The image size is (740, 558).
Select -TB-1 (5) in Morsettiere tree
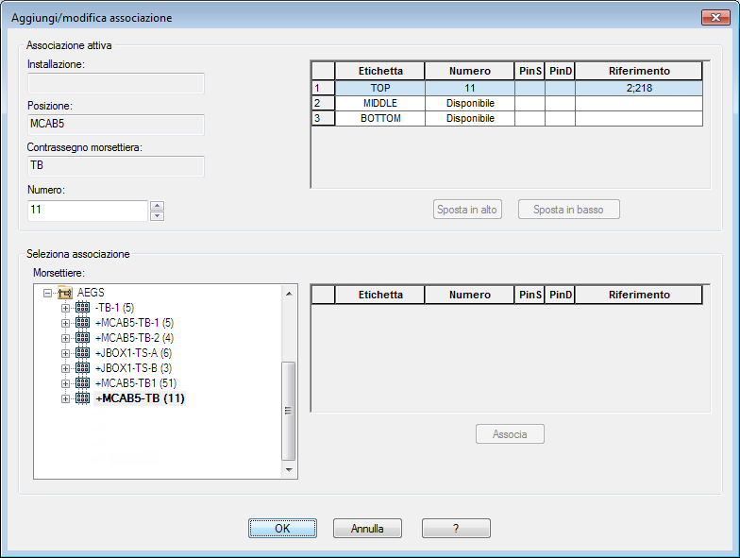pyautogui.click(x=115, y=308)
